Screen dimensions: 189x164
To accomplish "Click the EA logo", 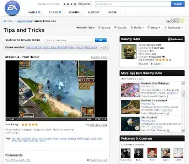I will (12, 8).
